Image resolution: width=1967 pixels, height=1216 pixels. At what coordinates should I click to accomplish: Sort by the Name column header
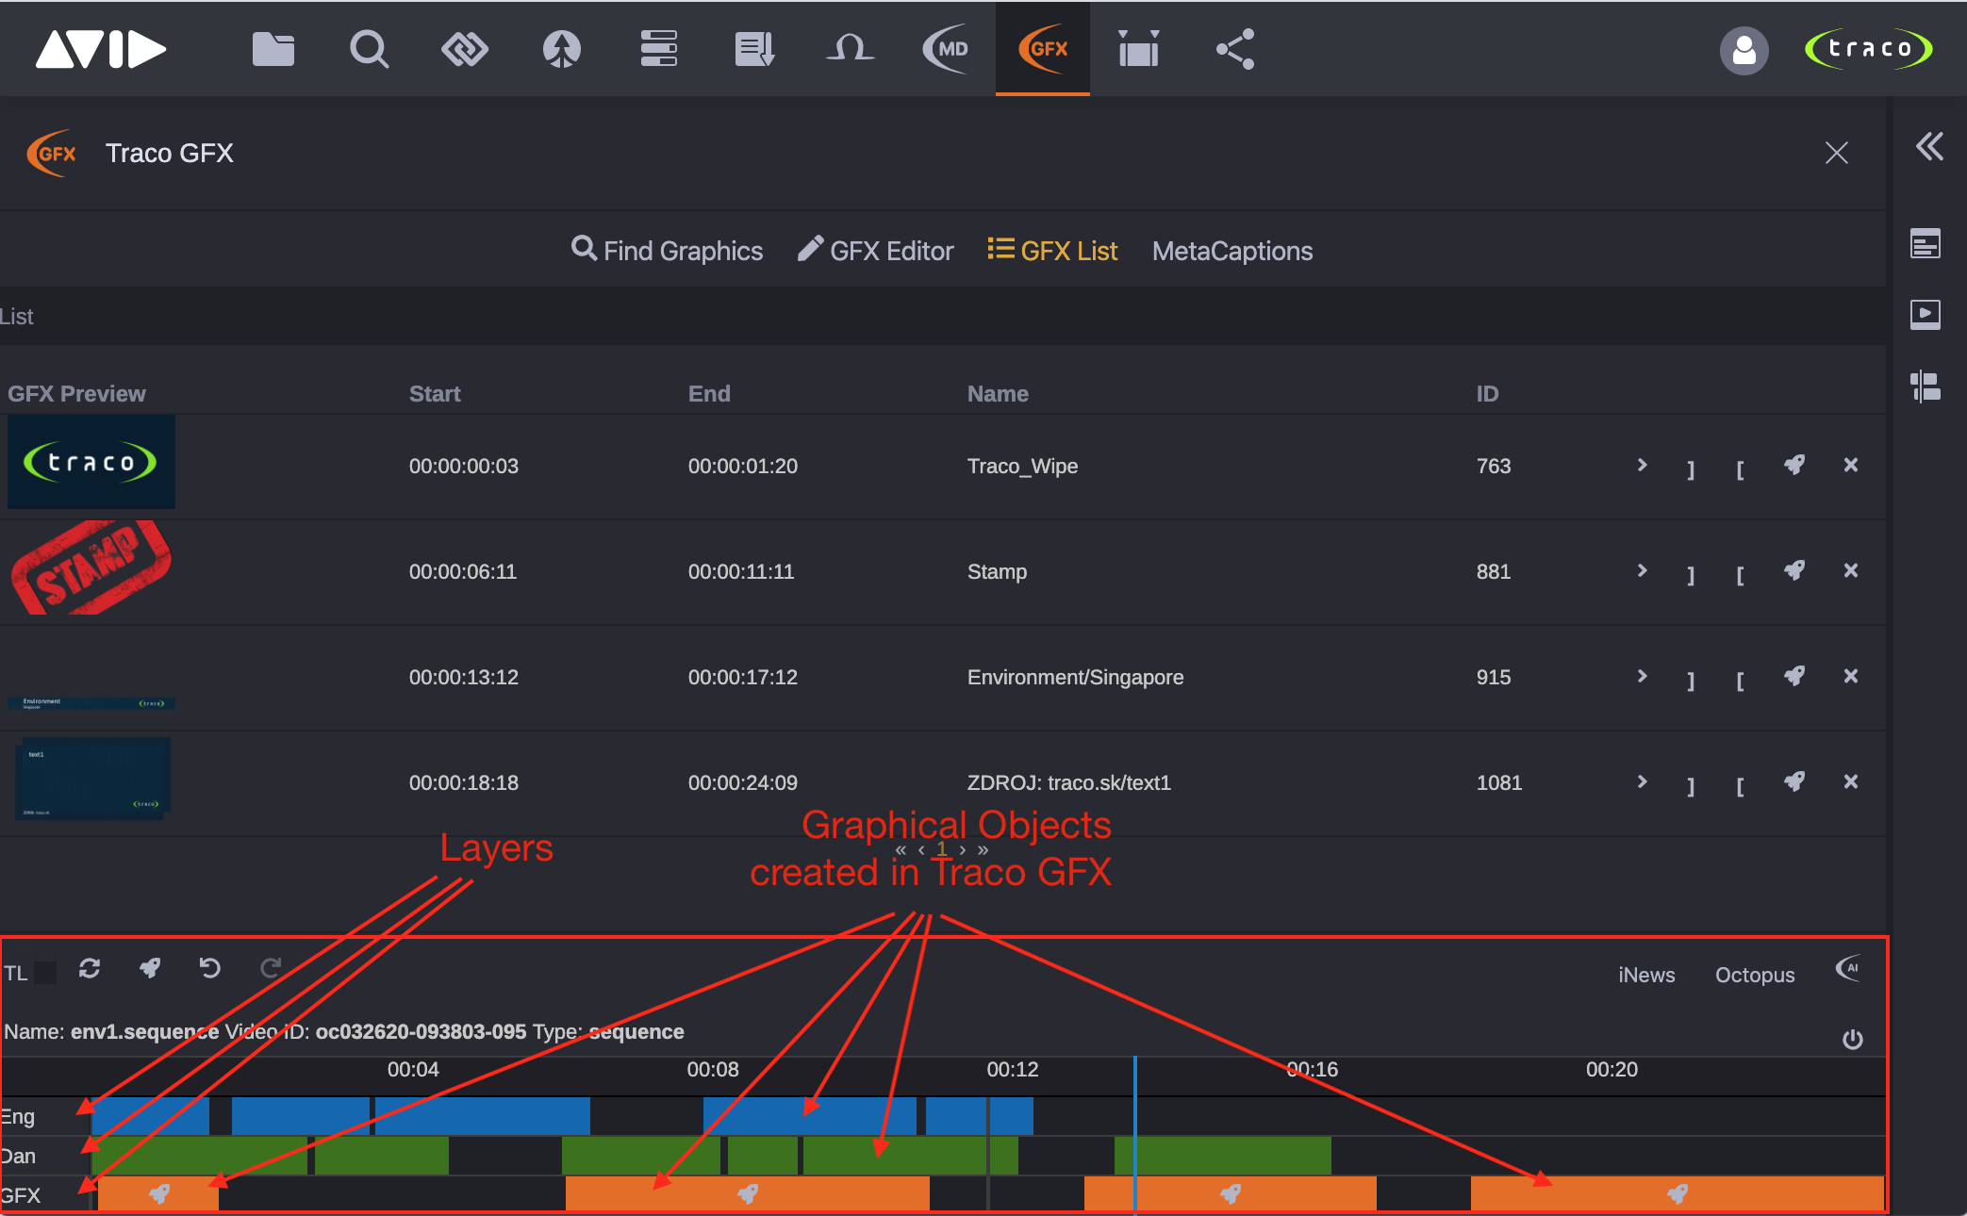tap(998, 393)
